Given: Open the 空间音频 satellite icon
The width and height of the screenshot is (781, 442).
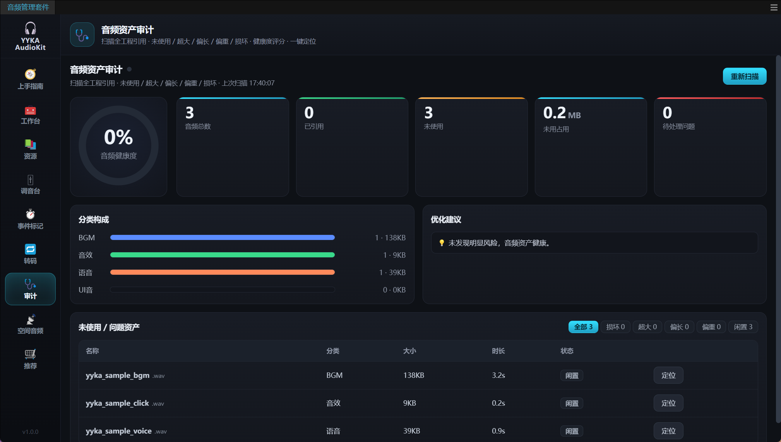Looking at the screenshot, I should (30, 320).
